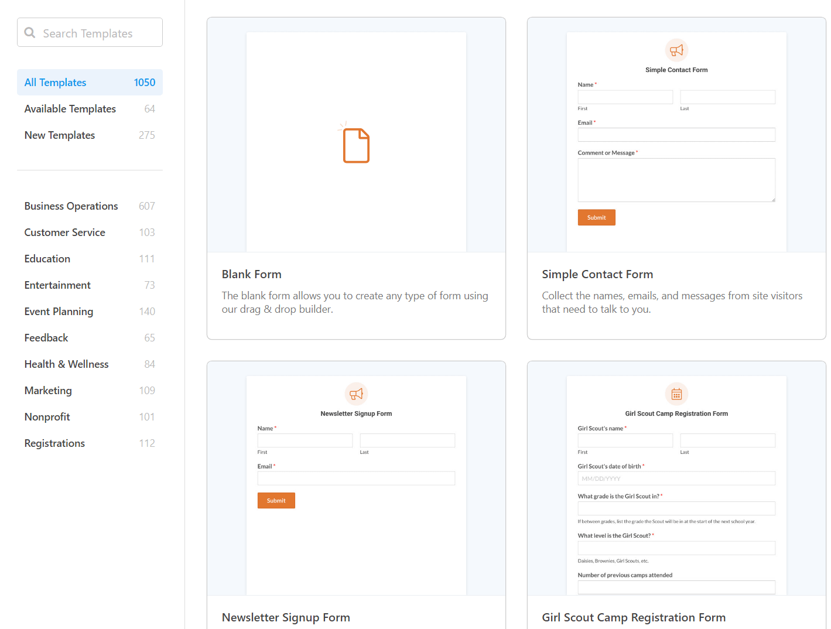Screen dimensions: 831x629
Task: Click Submit on the Newsletter Signup Form preview
Action: point(276,500)
